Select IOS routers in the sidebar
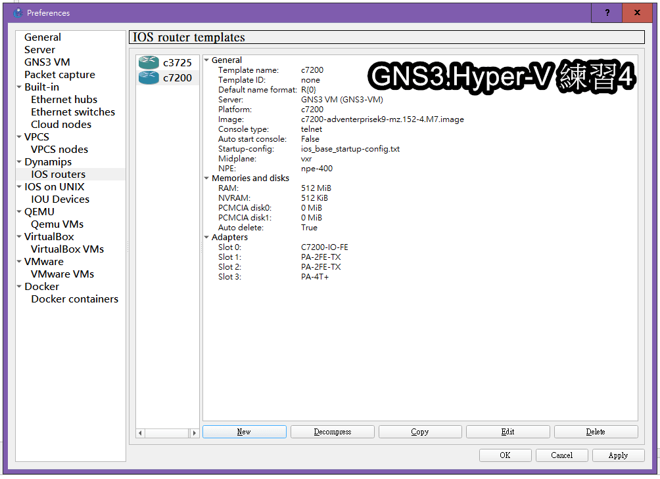The image size is (660, 479). (x=58, y=175)
